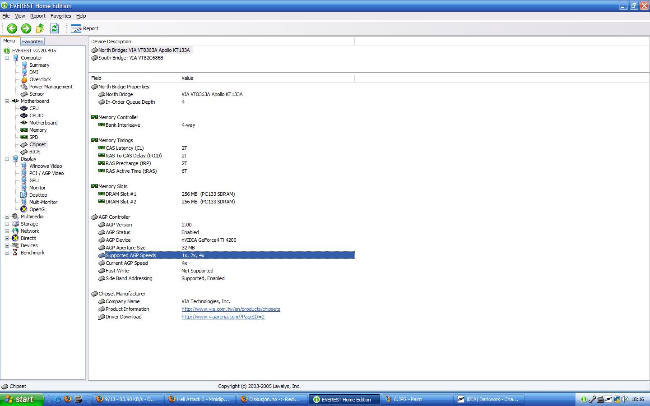Image resolution: width=650 pixels, height=406 pixels.
Task: Click the green Back arrow toolbar icon
Action: (x=12, y=28)
